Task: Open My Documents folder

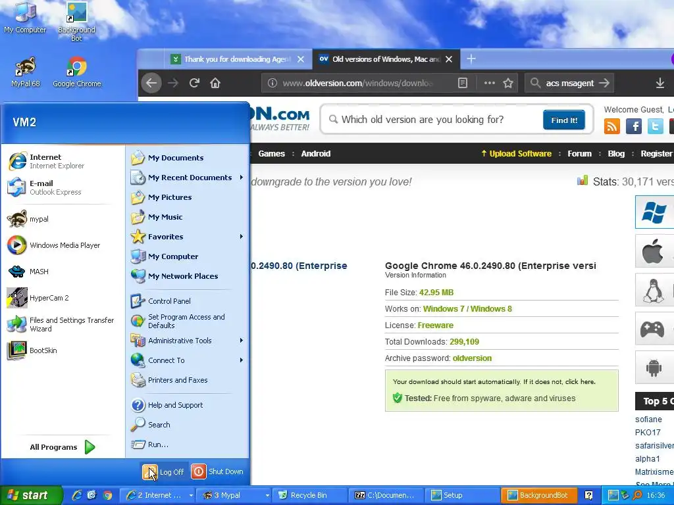Action: point(188,158)
